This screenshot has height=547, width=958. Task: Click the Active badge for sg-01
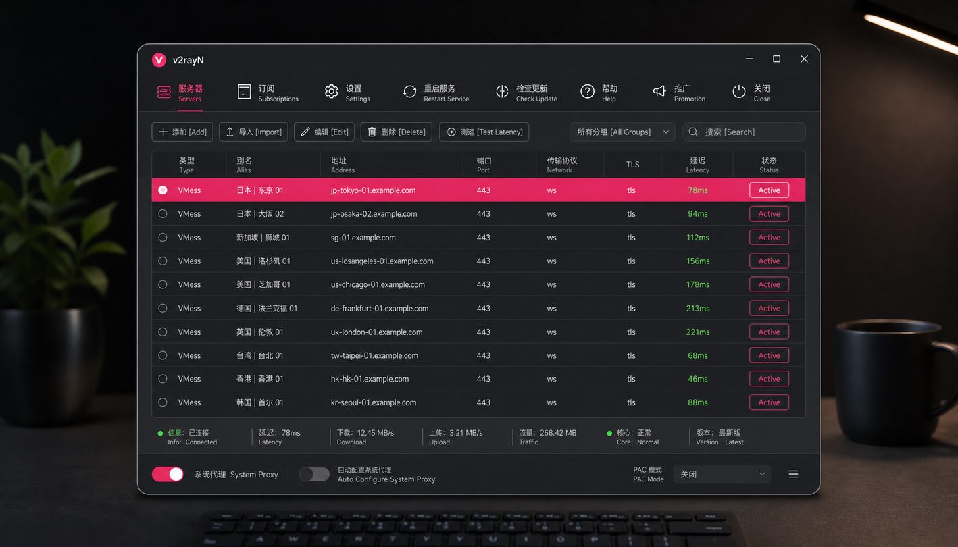pyautogui.click(x=769, y=238)
